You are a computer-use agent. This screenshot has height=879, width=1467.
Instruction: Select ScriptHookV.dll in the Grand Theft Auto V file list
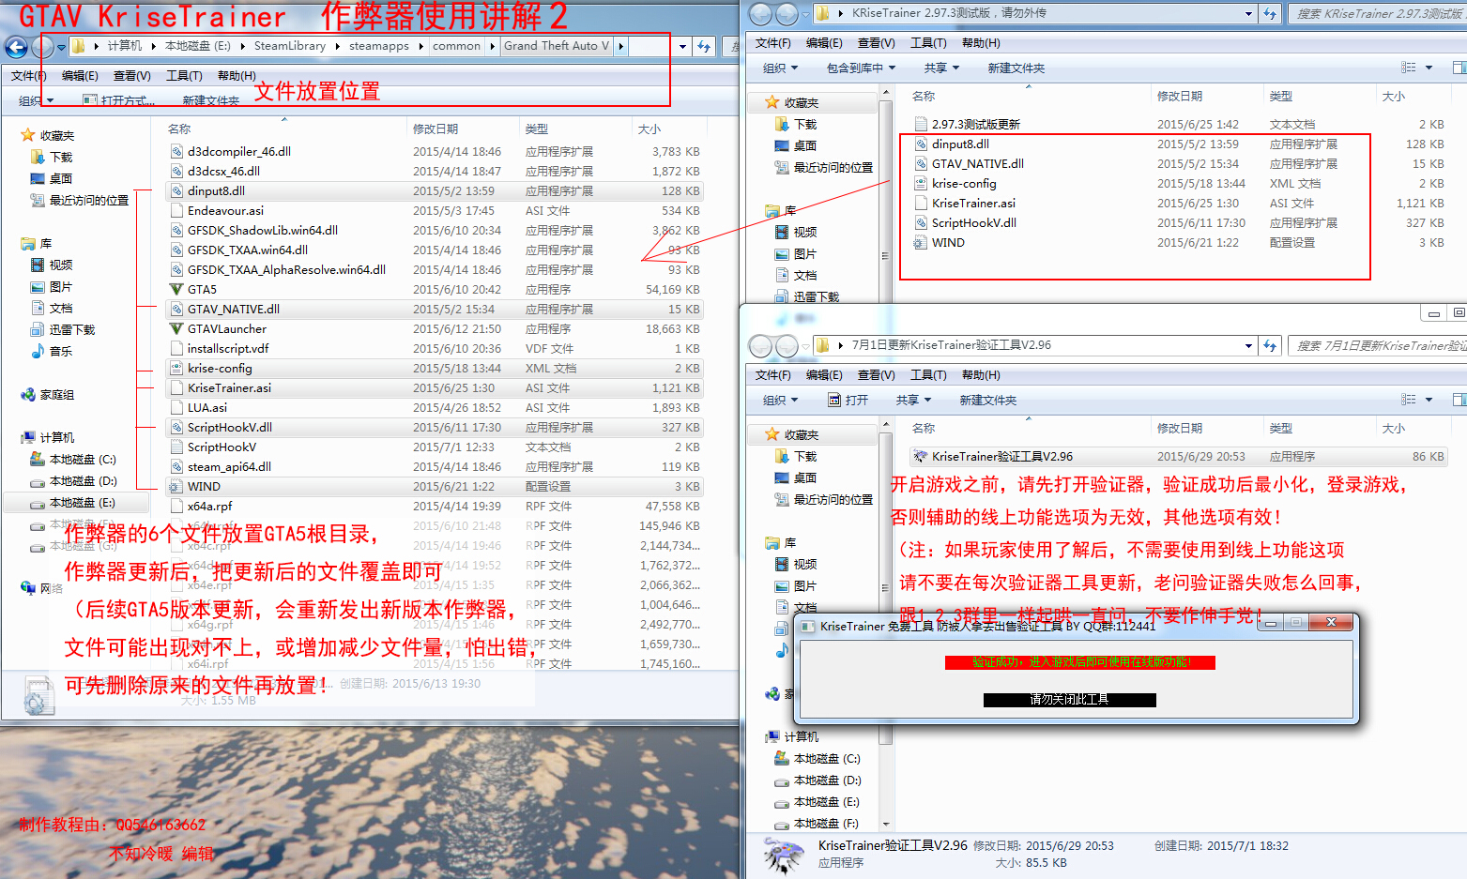435,427
